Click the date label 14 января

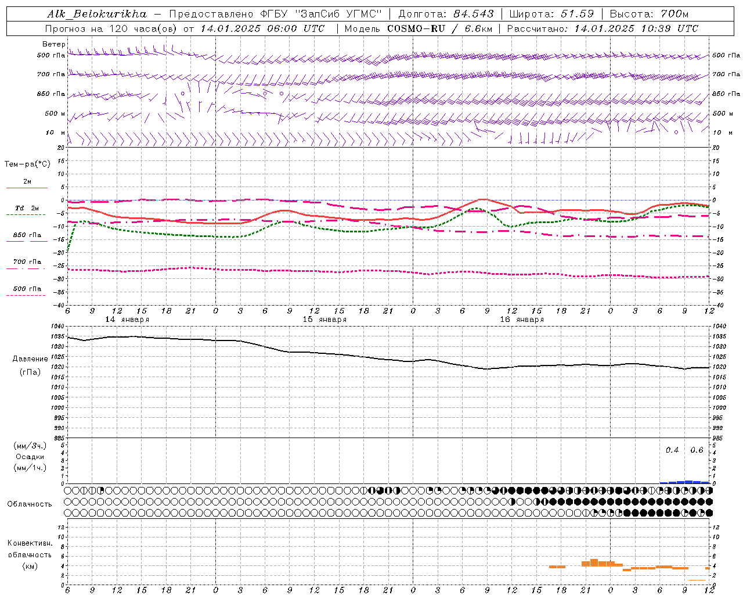coord(127,320)
